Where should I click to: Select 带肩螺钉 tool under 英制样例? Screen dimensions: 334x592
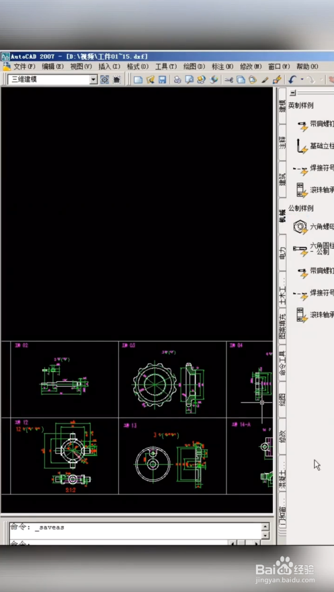315,125
